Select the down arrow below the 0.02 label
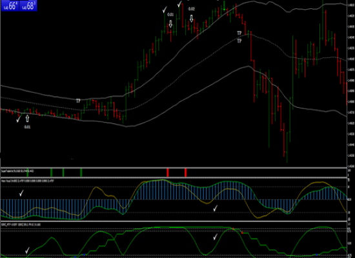This screenshot has height=258, width=355. coord(191,19)
